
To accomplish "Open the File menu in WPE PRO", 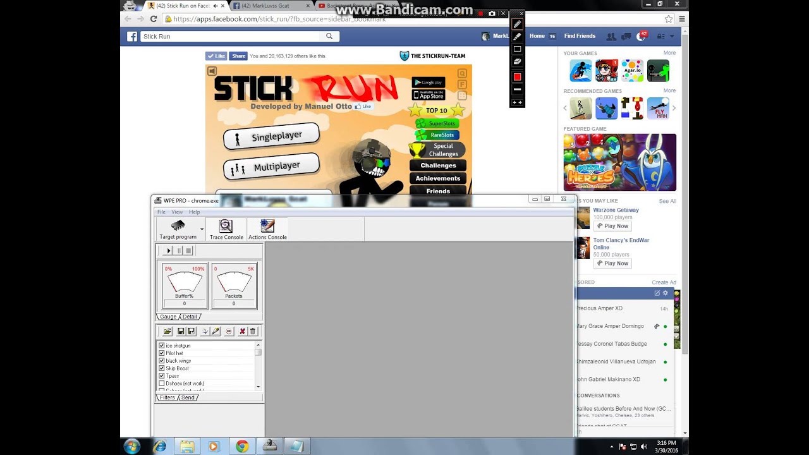I will [x=161, y=212].
